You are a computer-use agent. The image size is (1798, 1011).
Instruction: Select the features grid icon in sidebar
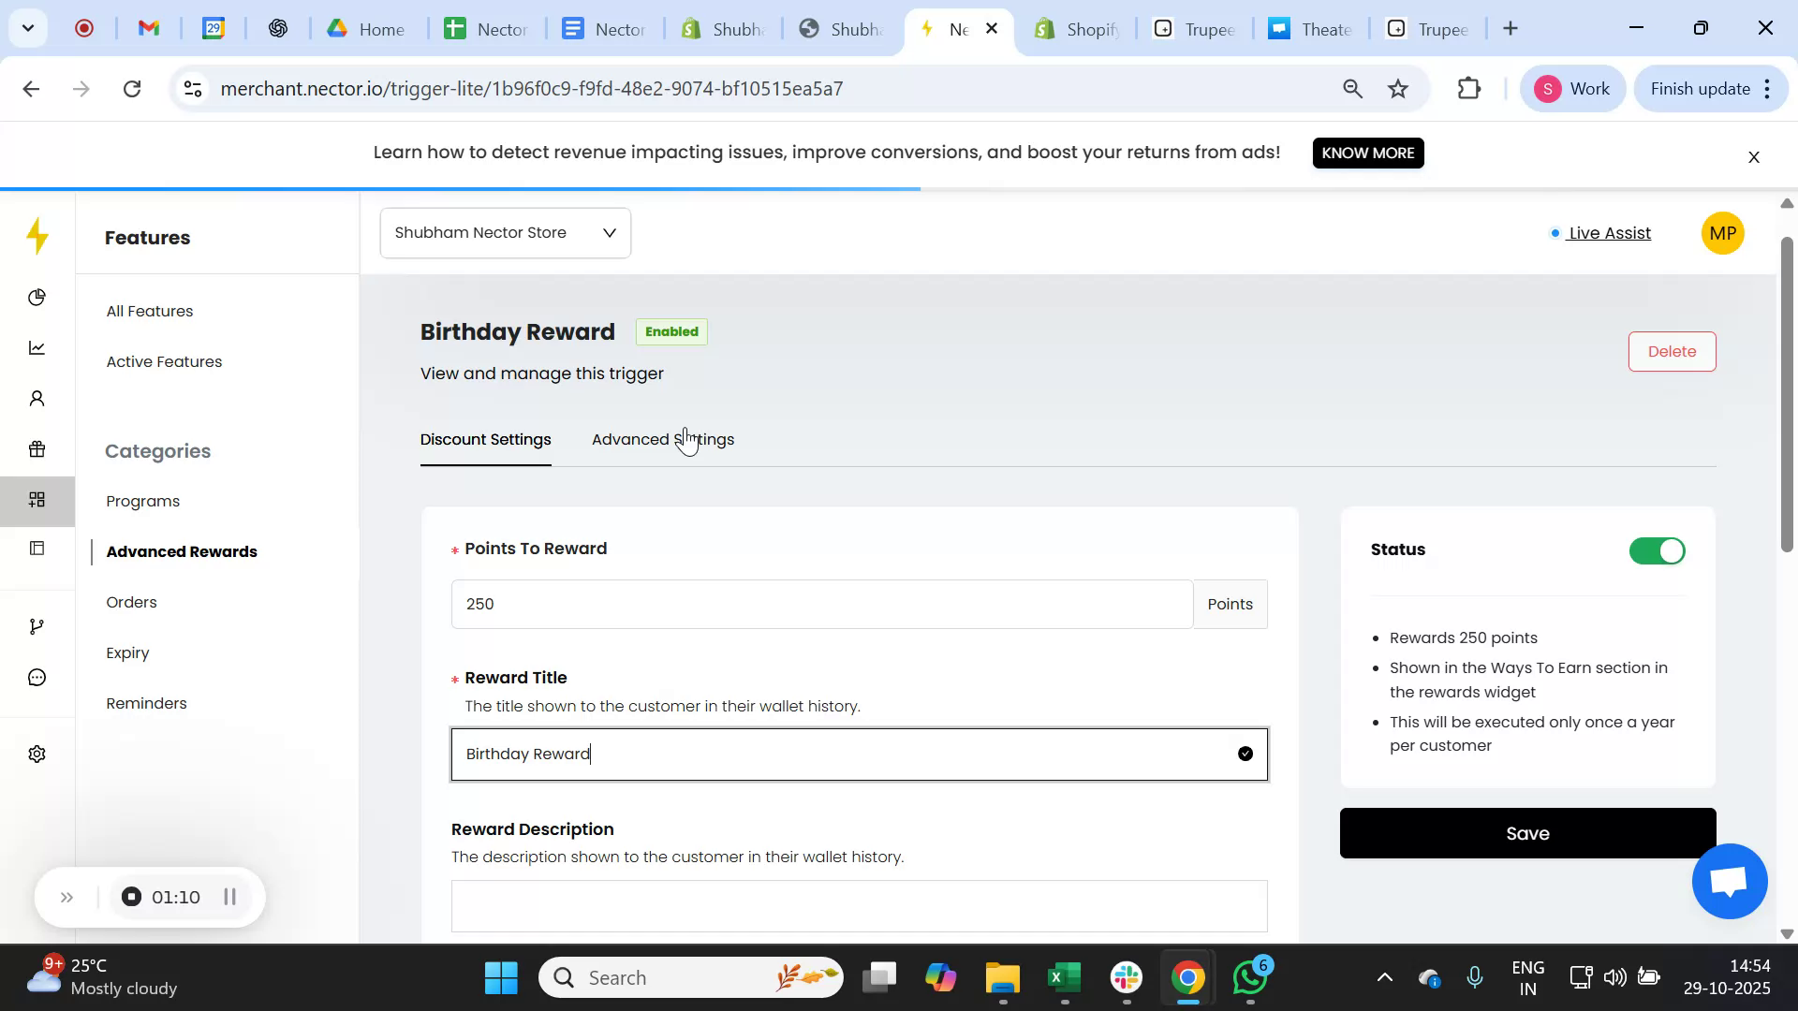[37, 499]
